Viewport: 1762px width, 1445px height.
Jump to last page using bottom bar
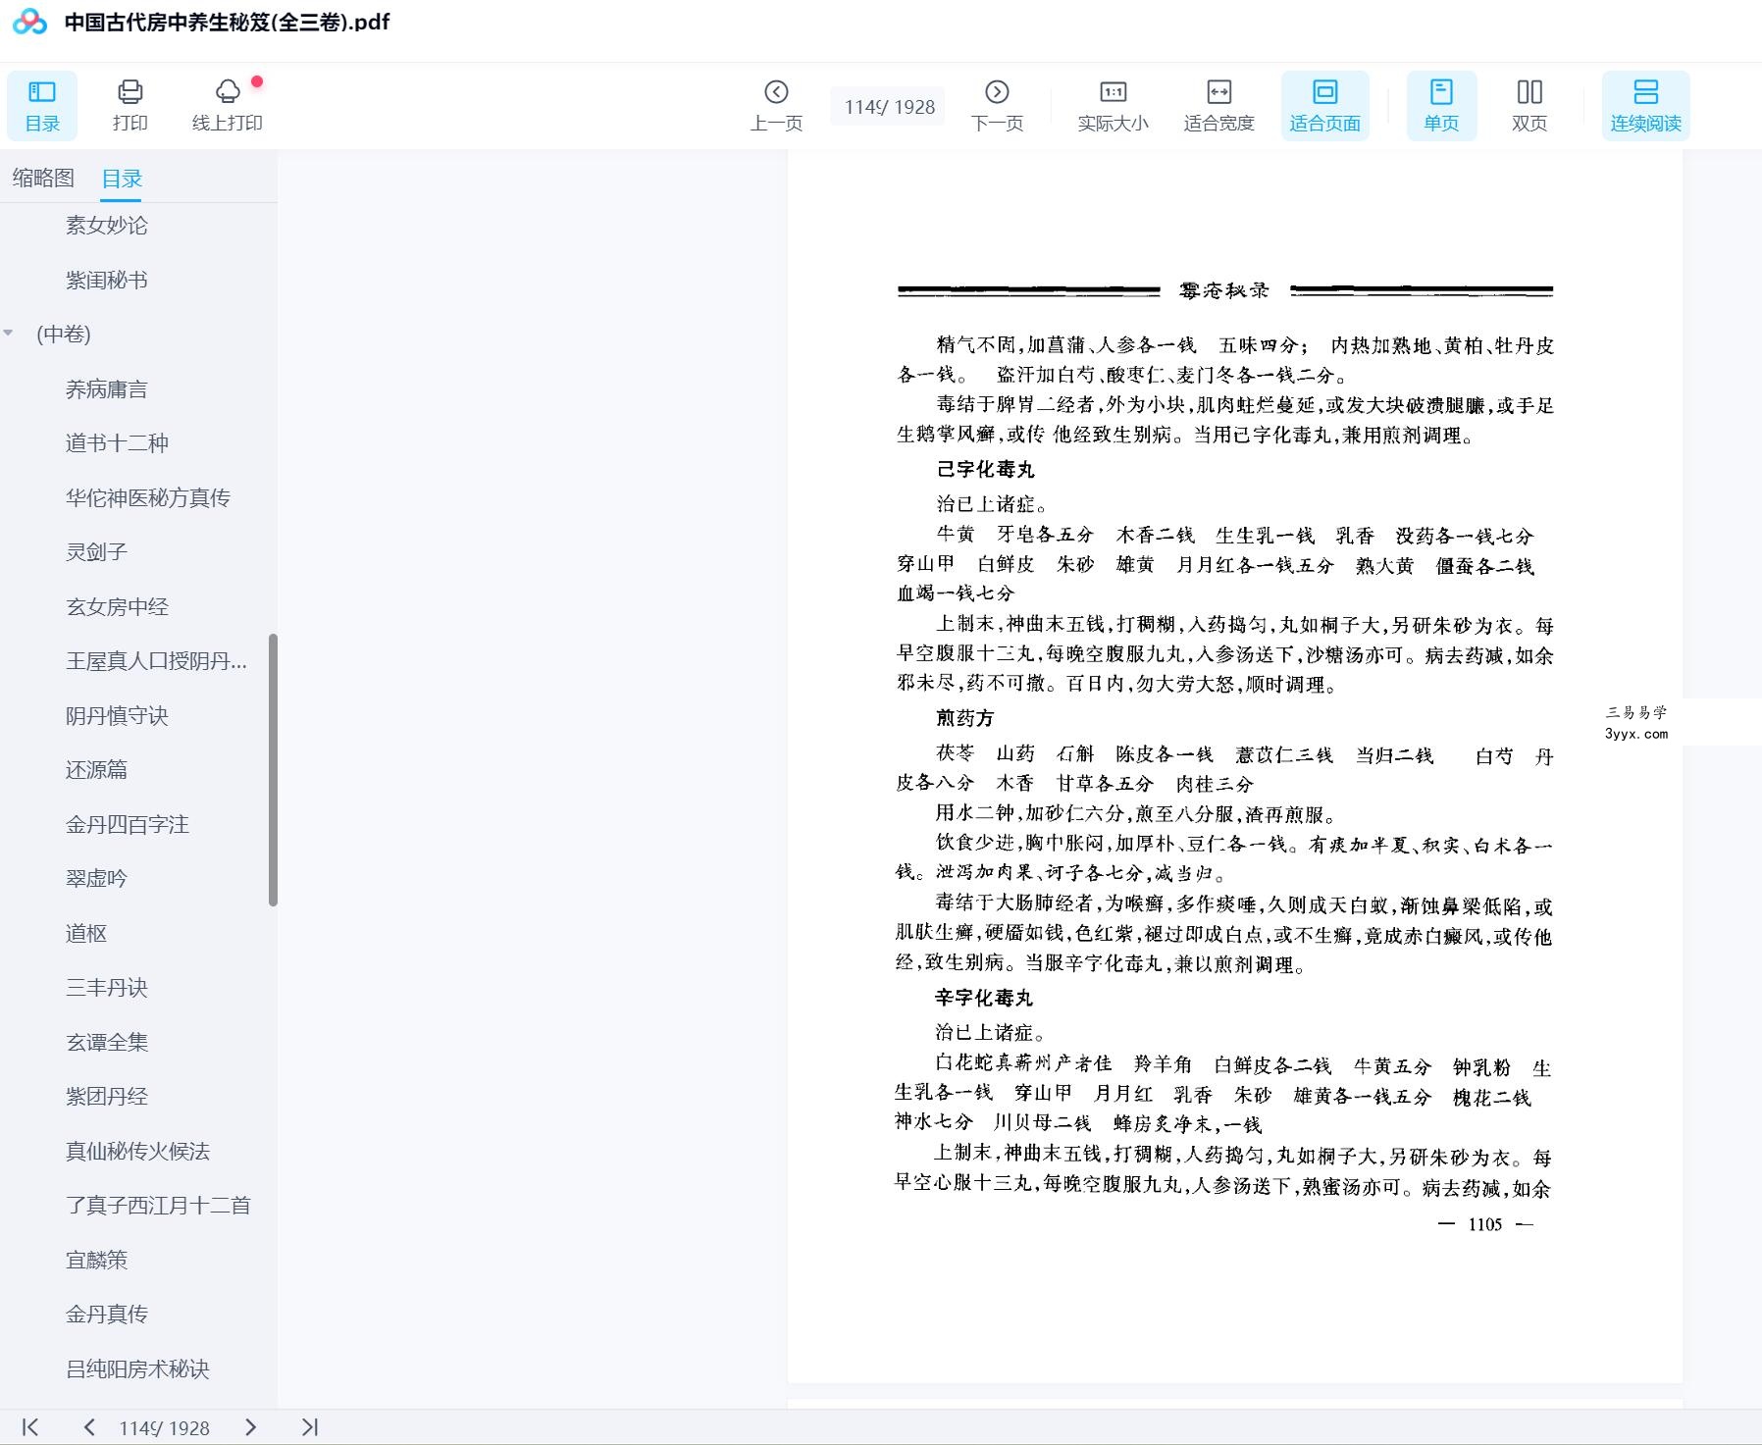point(310,1427)
